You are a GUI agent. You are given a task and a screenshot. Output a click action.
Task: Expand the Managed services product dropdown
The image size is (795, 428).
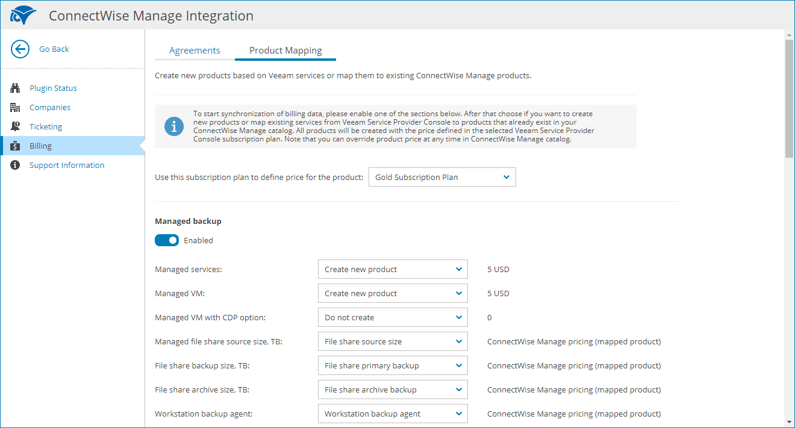point(393,270)
